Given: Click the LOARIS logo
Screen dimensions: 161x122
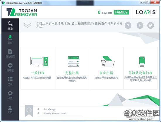Looking at the screenshot, I should coord(146,12).
